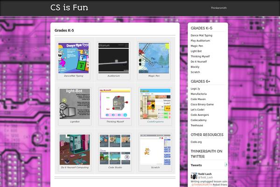Open the Do It Yourself Computing thumbnail
Image resolution: width=280 pixels, height=187 pixels.
[x=75, y=150]
